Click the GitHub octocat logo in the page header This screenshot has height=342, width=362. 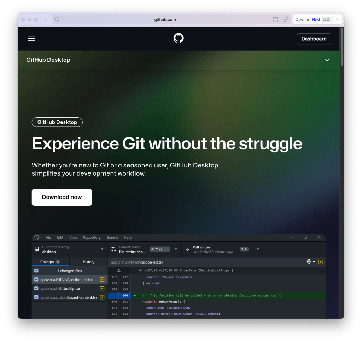[x=179, y=38]
